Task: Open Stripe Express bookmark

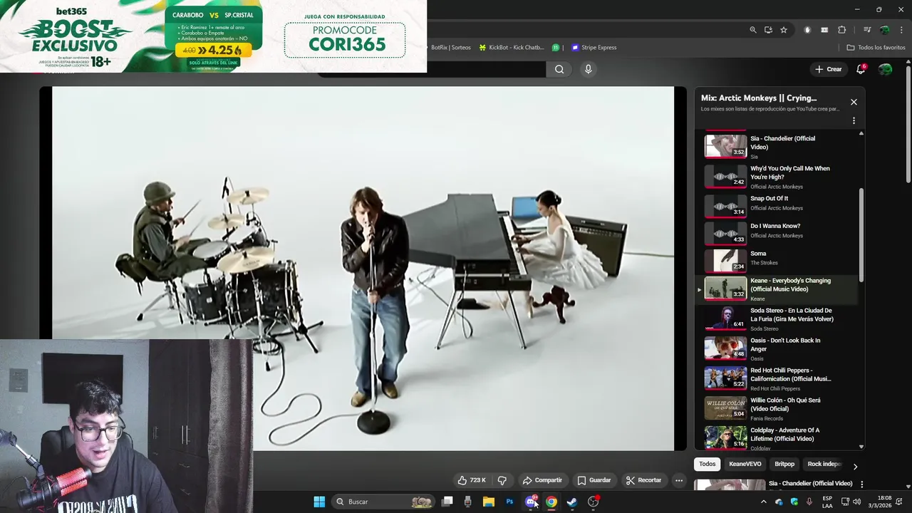Action: [594, 48]
